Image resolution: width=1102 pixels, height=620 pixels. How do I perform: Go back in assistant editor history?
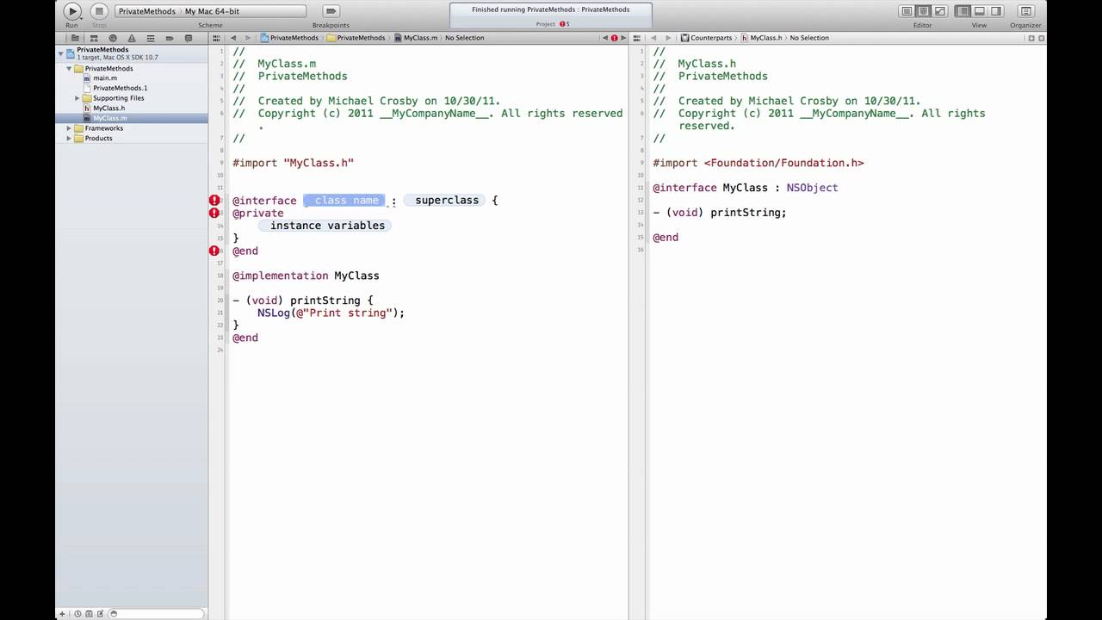pos(653,38)
